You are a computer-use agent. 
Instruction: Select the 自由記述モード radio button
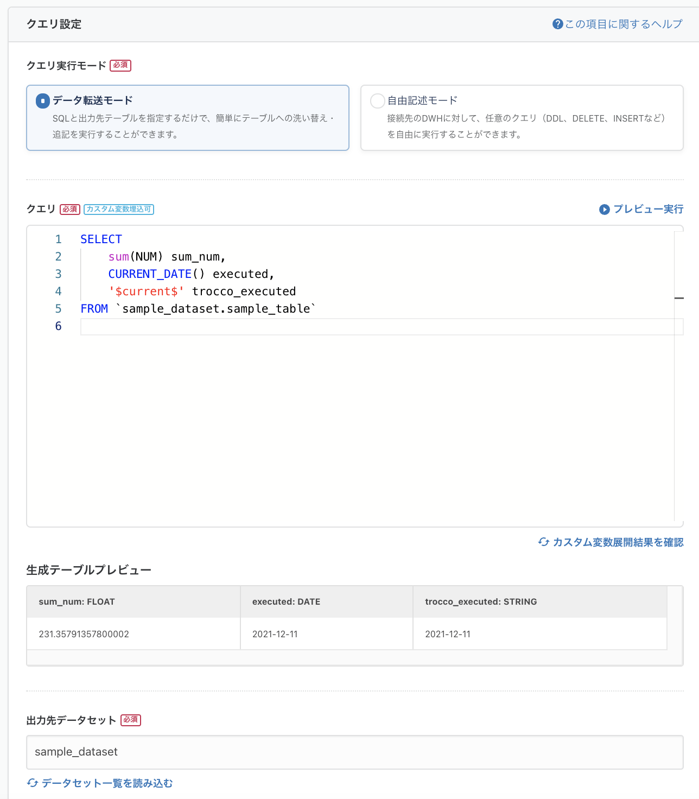tap(377, 101)
